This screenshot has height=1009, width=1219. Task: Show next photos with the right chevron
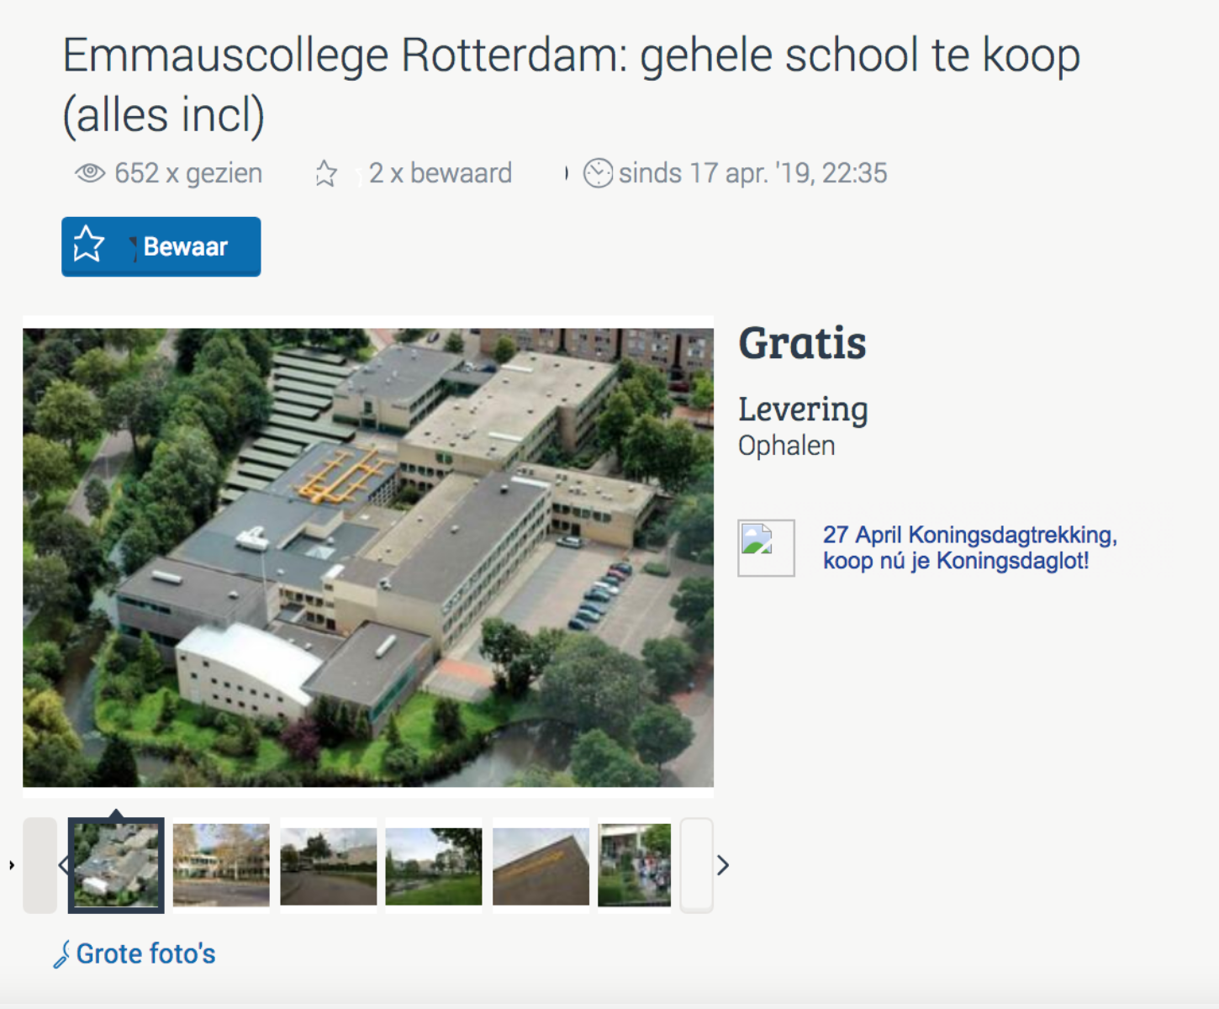coord(722,865)
